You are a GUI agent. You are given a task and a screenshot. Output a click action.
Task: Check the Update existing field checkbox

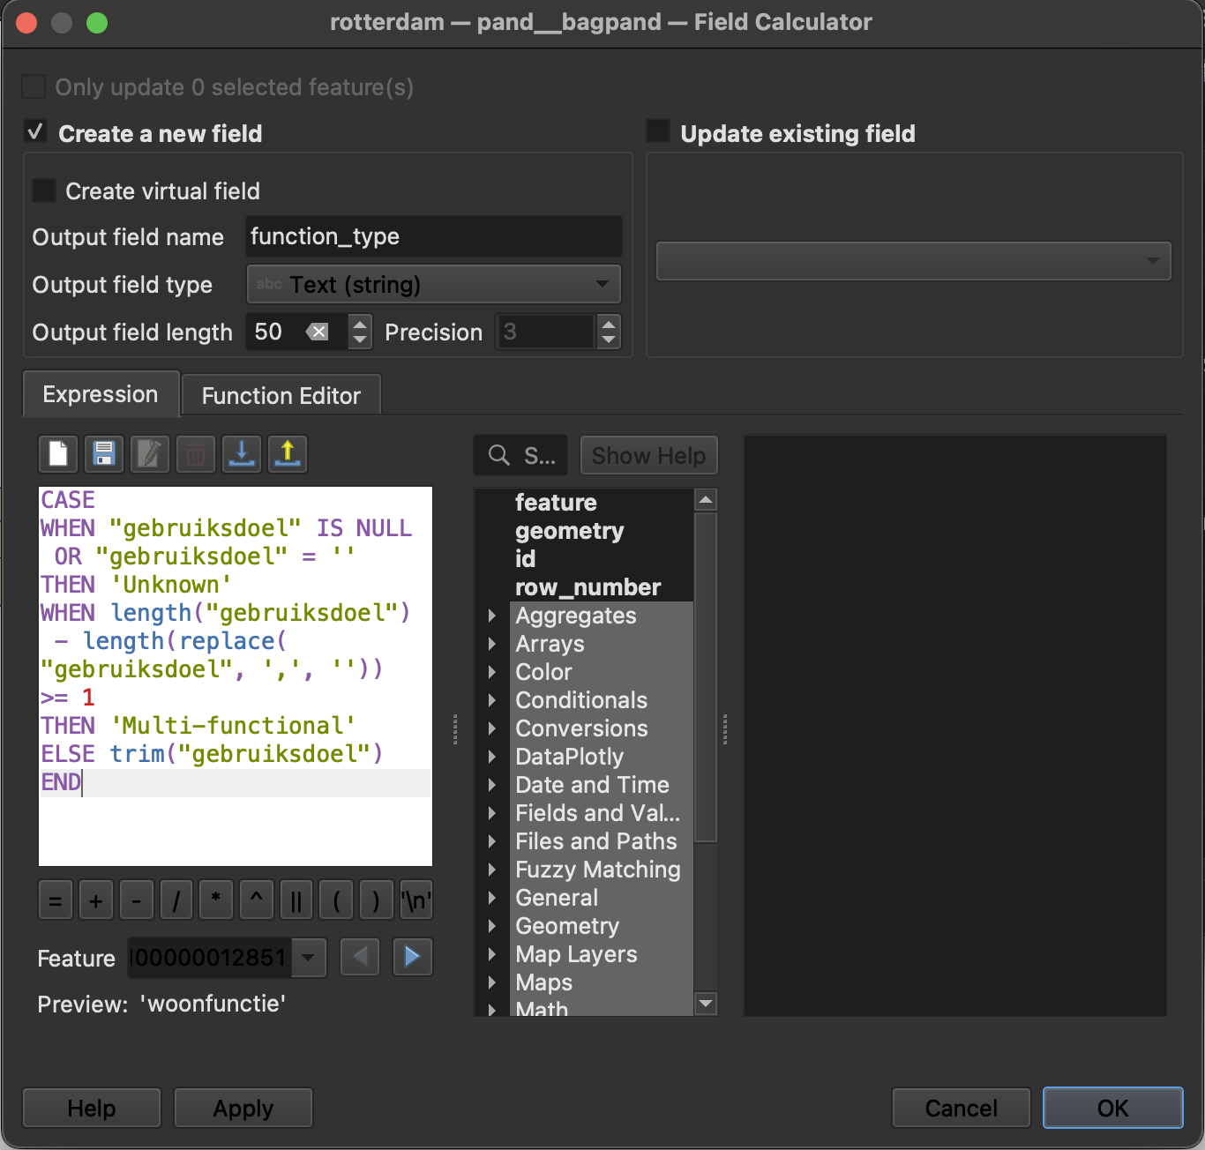coord(658,131)
